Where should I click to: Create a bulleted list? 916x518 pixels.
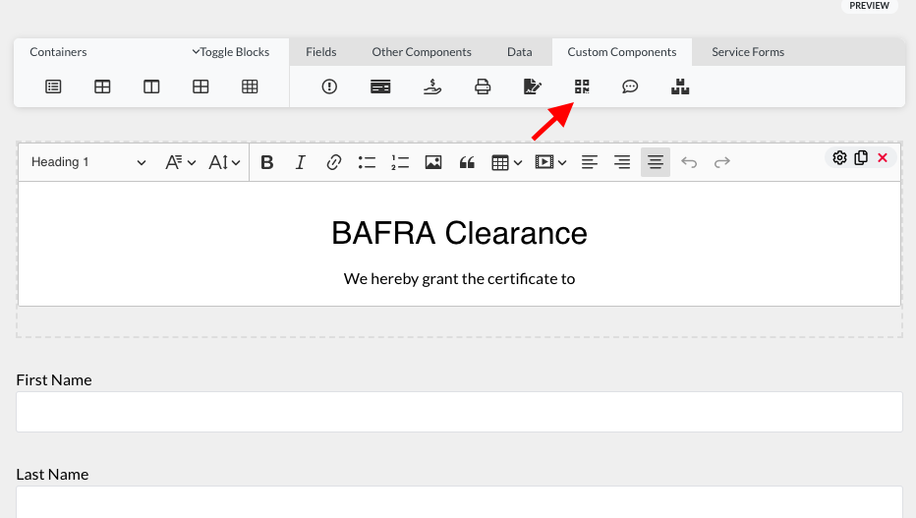(x=367, y=162)
